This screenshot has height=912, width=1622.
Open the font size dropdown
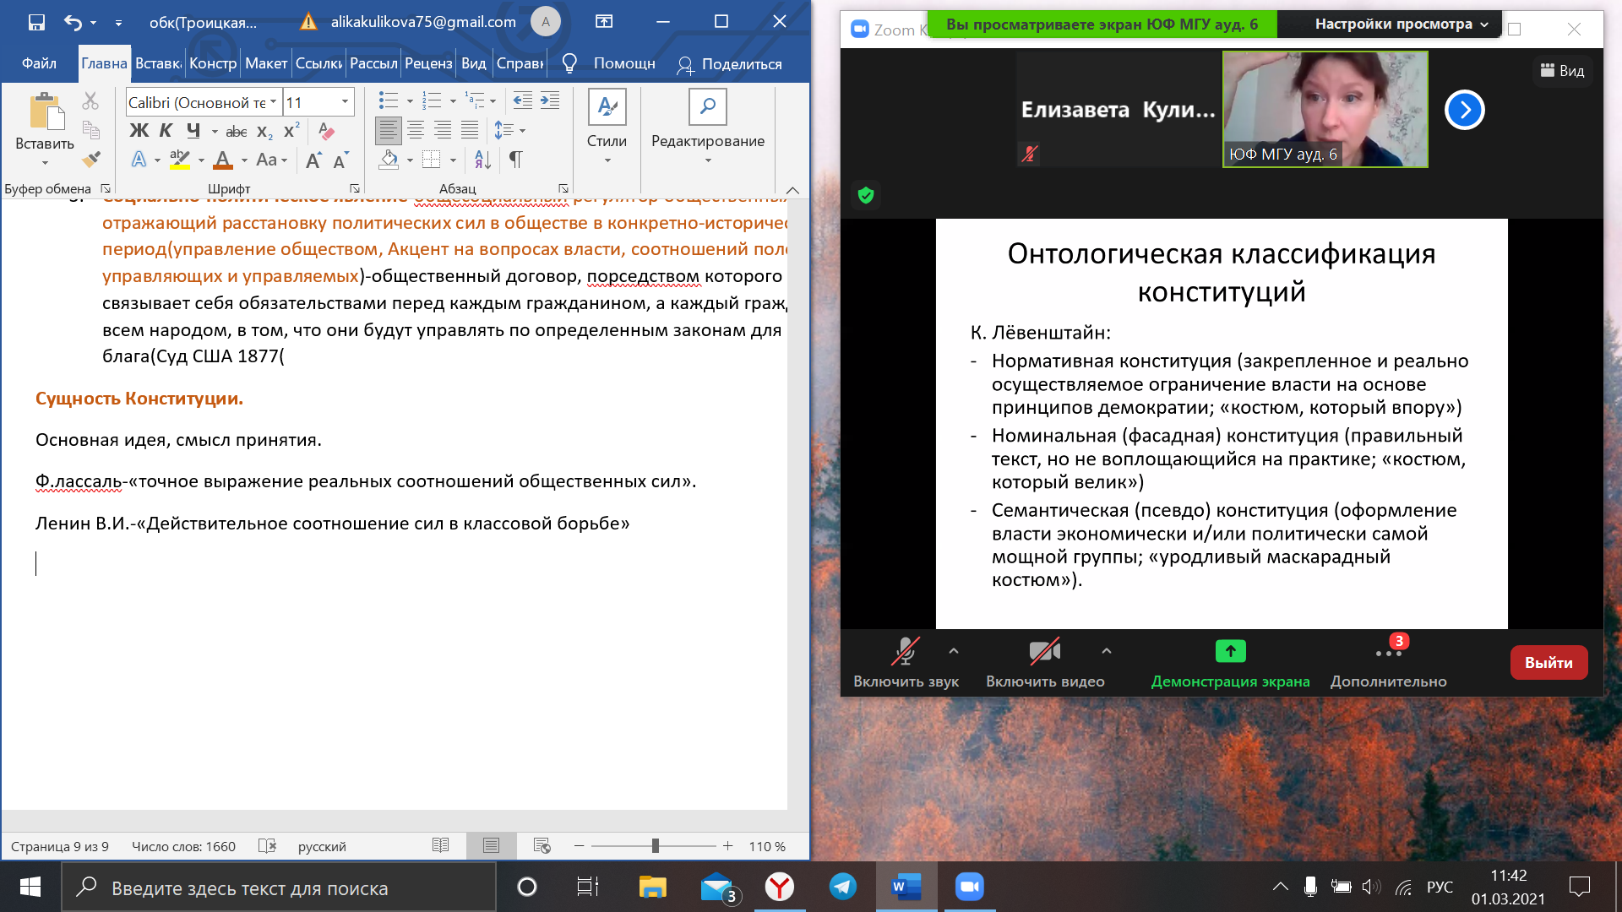tap(345, 102)
